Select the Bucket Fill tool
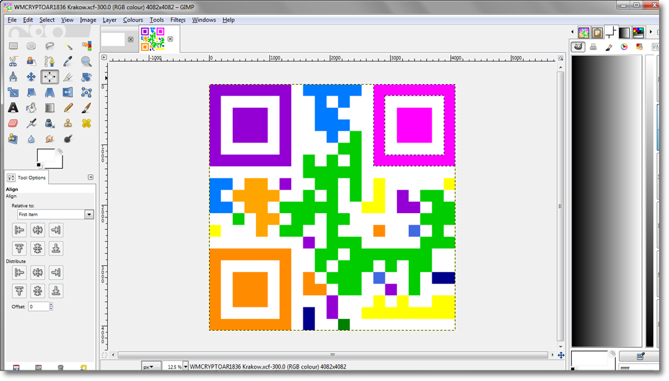669x381 pixels. pos(31,108)
